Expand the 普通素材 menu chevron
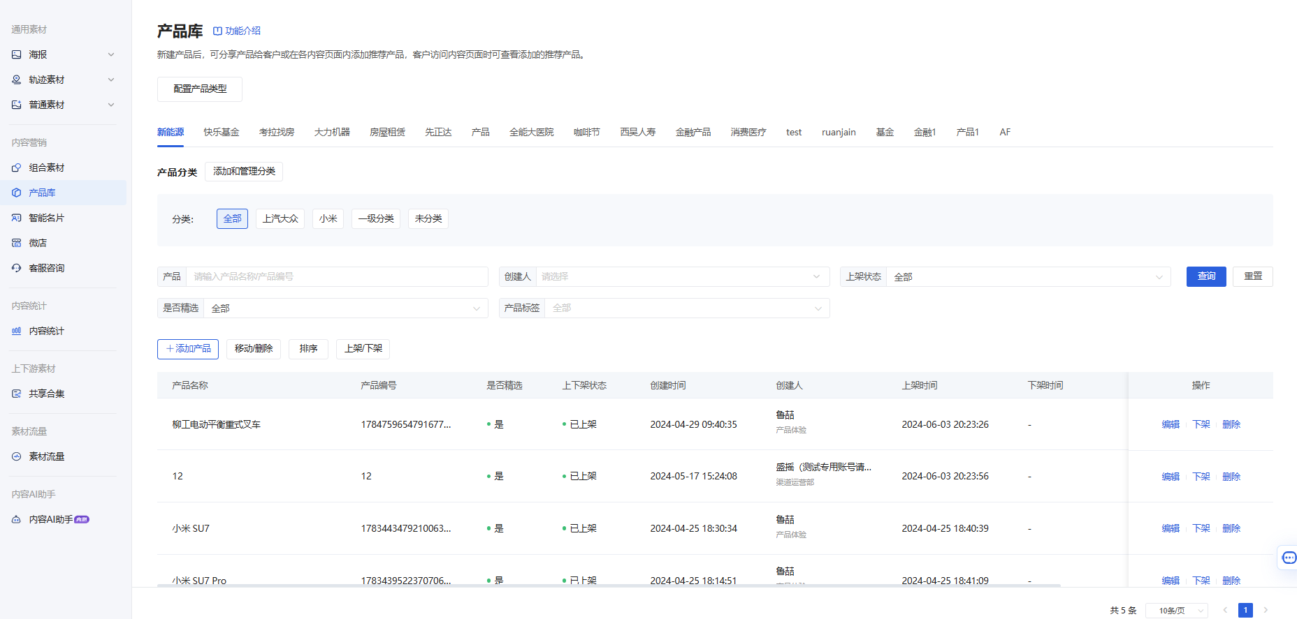This screenshot has width=1297, height=619. click(111, 105)
